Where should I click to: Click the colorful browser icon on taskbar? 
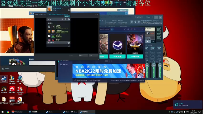pos(8,112)
